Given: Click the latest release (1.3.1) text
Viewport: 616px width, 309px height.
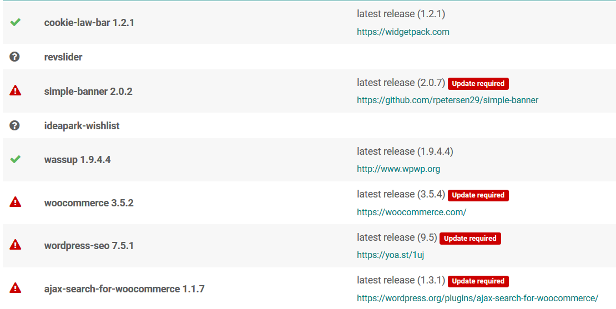Looking at the screenshot, I should pyautogui.click(x=401, y=280).
